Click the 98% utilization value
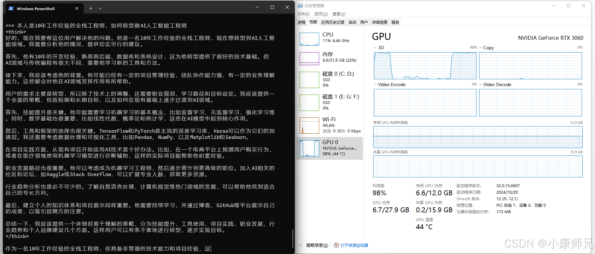 click(379, 193)
